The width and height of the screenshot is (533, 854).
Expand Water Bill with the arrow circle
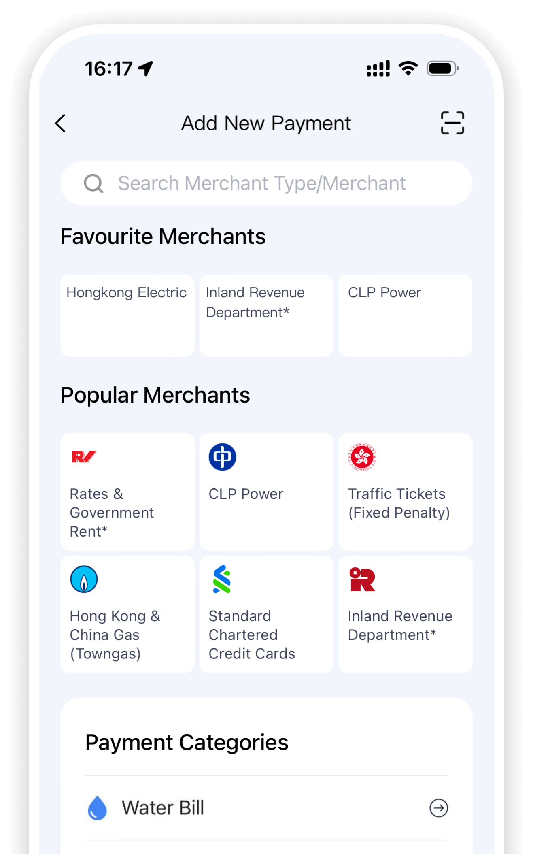[439, 808]
